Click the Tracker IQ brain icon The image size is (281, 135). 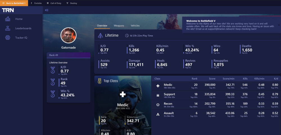[x=8, y=38]
